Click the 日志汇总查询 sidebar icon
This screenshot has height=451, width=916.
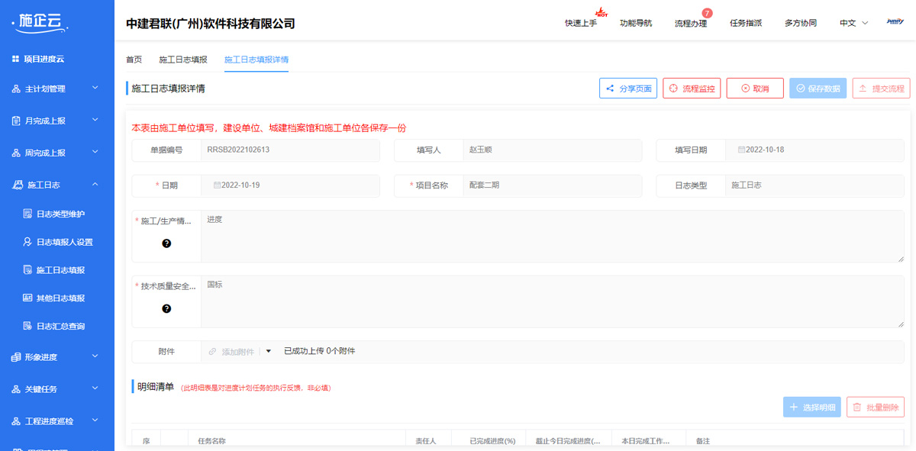coord(27,326)
